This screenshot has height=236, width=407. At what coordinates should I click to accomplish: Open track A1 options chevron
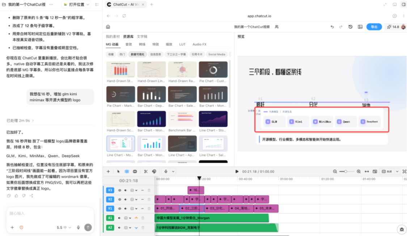pyautogui.click(x=130, y=218)
